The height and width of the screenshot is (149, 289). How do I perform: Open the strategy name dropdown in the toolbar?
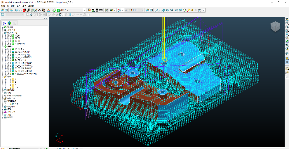84,10
